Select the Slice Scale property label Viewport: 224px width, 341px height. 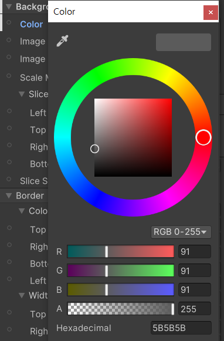click(34, 181)
